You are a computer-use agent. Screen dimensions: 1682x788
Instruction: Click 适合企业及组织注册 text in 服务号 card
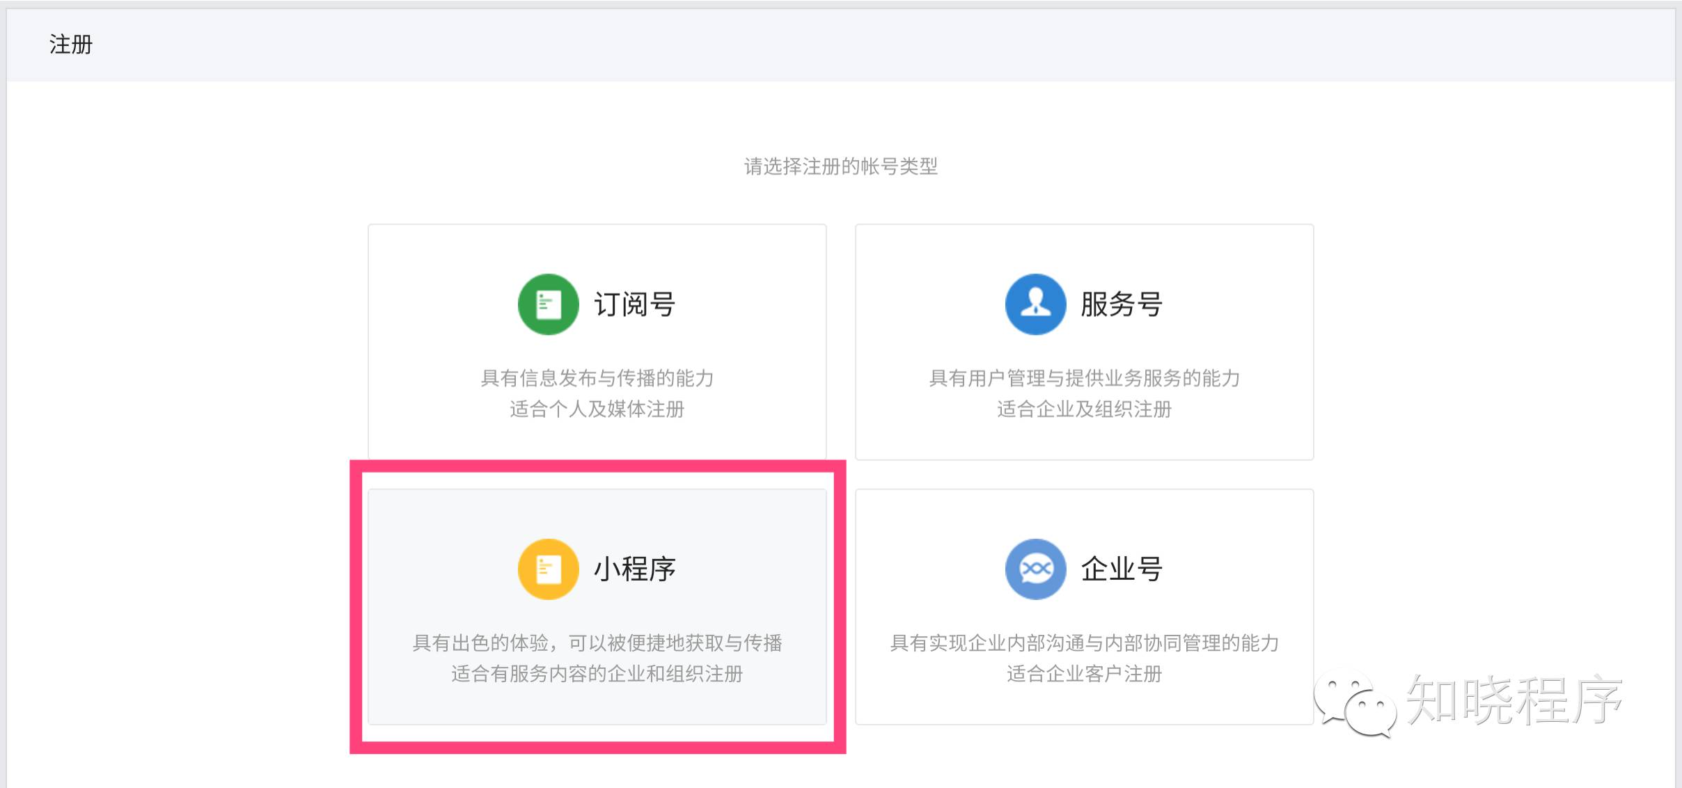(x=1084, y=409)
